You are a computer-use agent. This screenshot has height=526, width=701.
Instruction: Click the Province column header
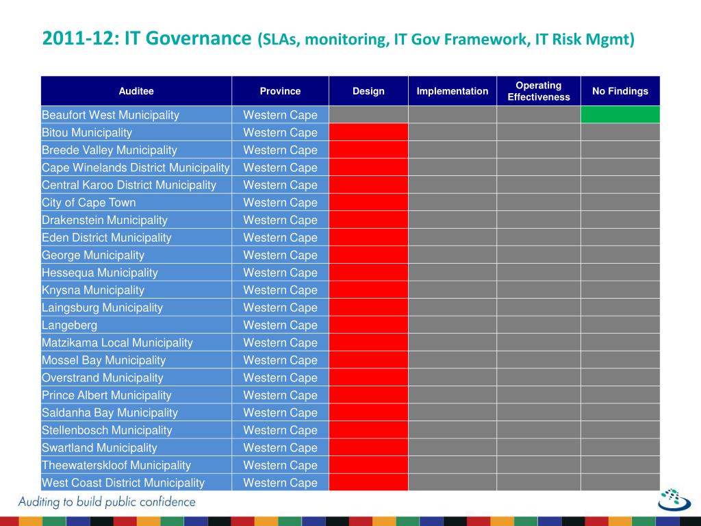pos(280,91)
